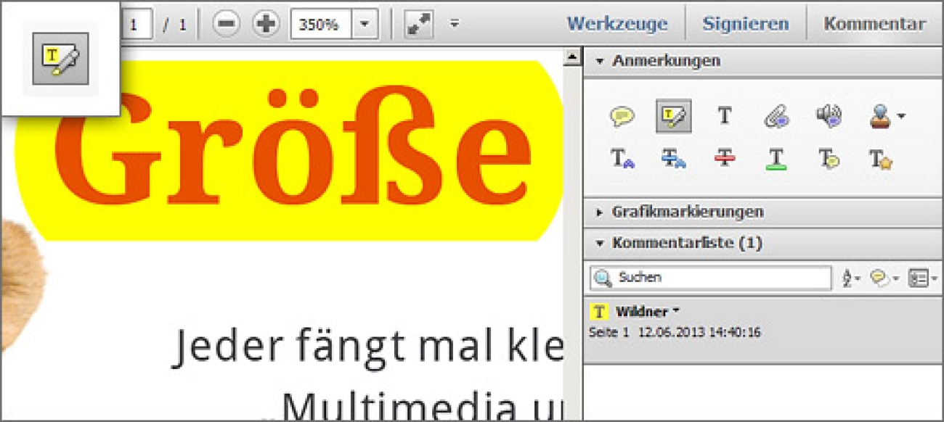Expand the Grafikmarkierungen section

pos(683,212)
